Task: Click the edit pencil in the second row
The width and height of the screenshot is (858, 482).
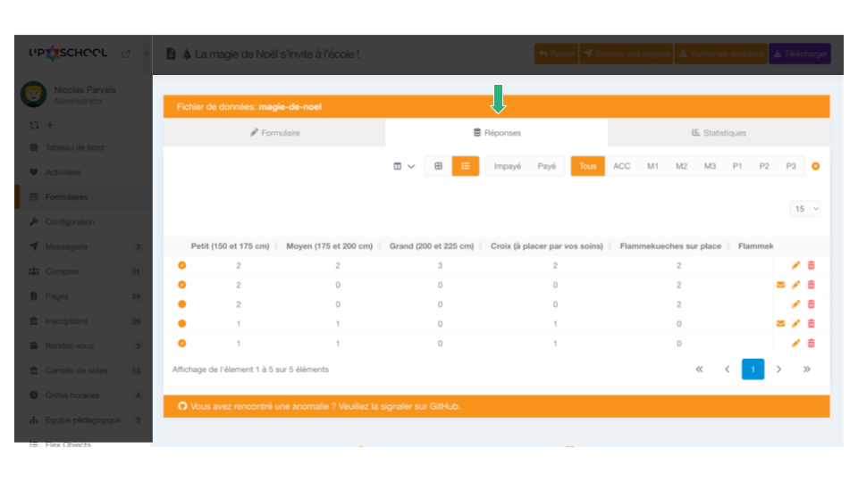Action: click(x=796, y=285)
